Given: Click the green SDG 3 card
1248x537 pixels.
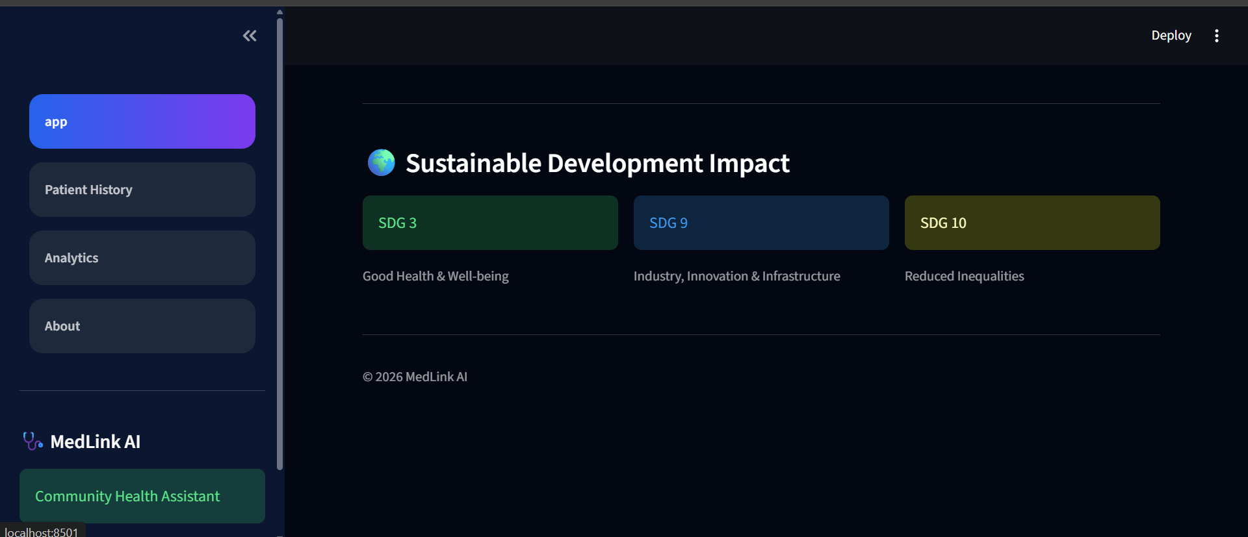Looking at the screenshot, I should click(x=490, y=223).
